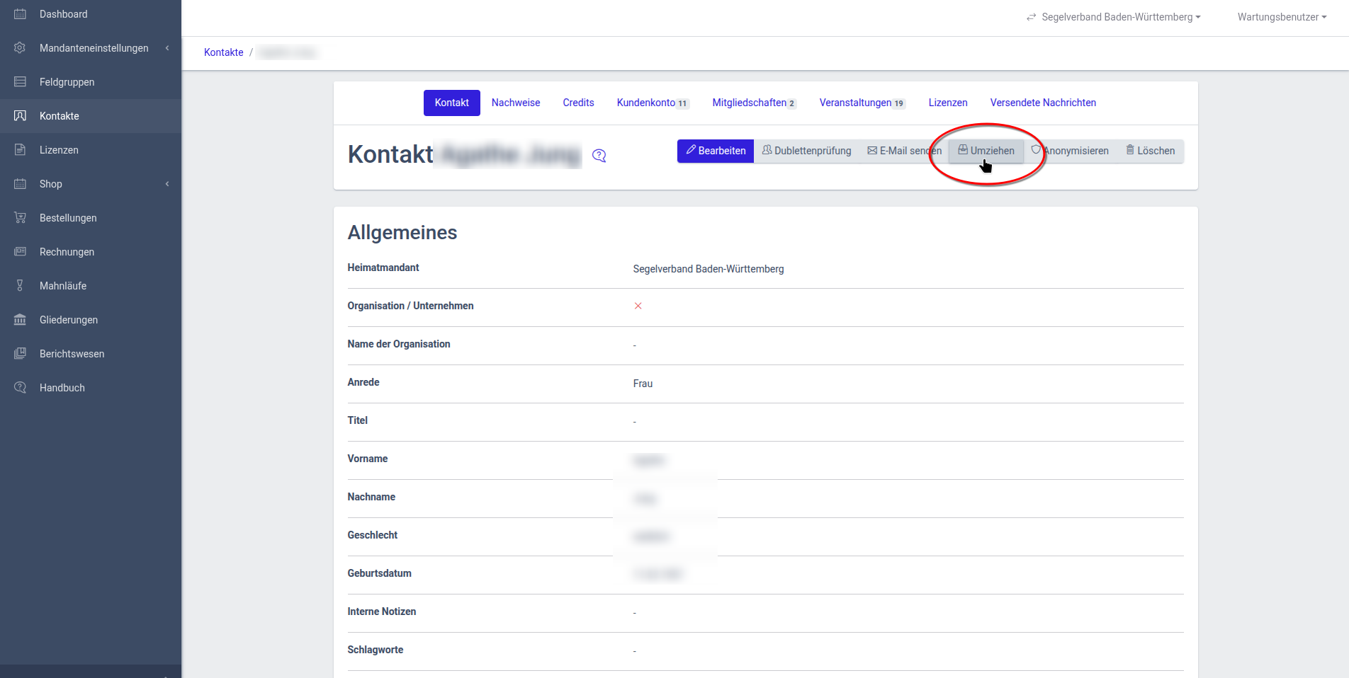1349x678 pixels.
Task: Click the Feldgruppen sidebar icon
Action: pyautogui.click(x=20, y=82)
